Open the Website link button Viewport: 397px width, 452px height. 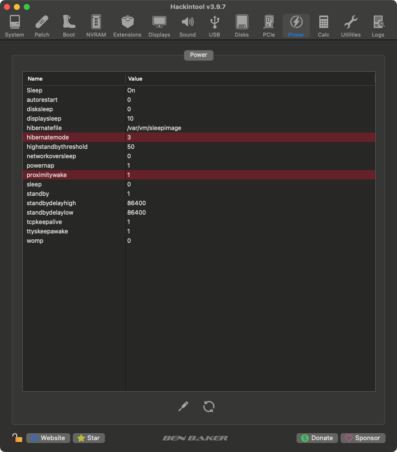point(48,438)
